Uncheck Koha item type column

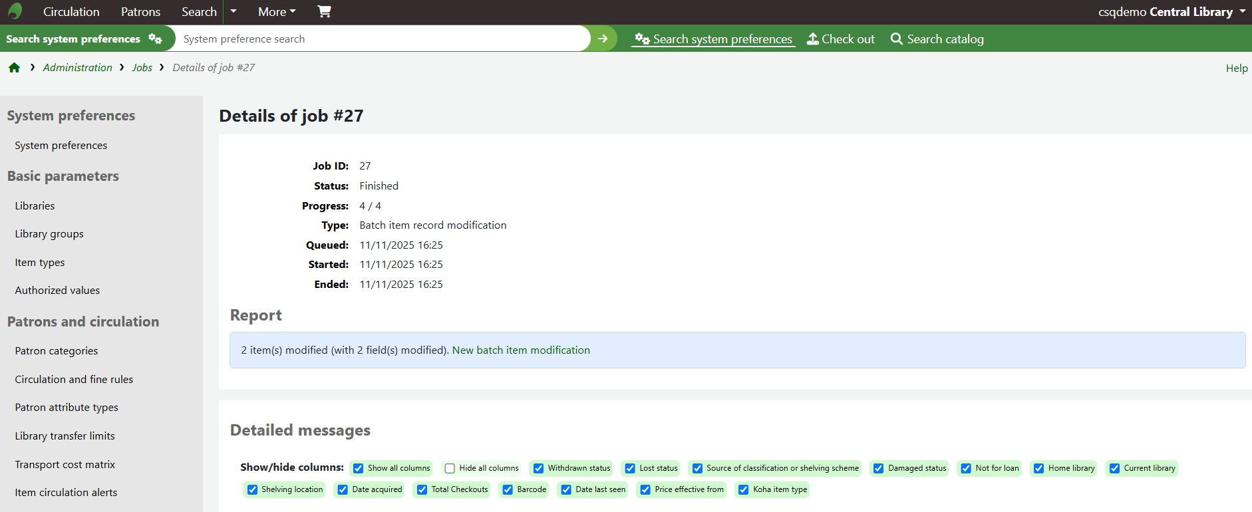pos(744,489)
